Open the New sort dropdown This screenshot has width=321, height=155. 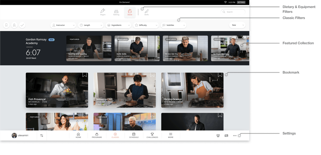[237, 25]
